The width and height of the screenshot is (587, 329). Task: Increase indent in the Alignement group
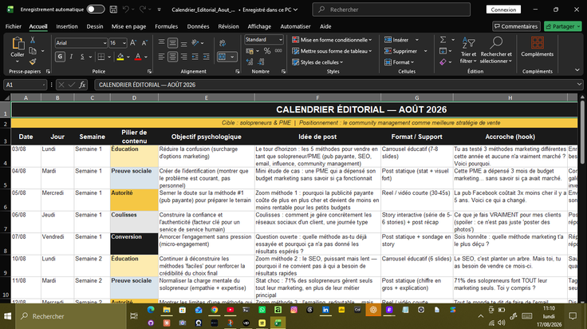[x=207, y=57]
